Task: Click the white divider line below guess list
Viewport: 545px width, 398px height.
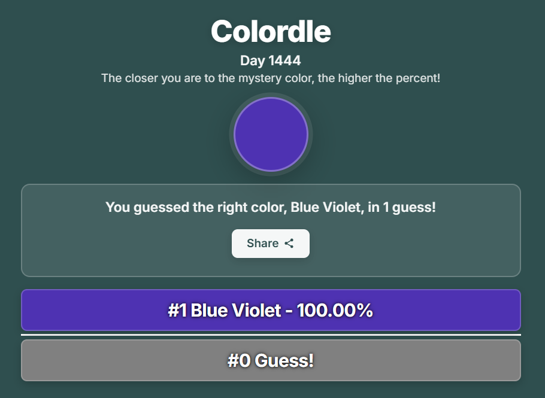Action: (x=271, y=335)
